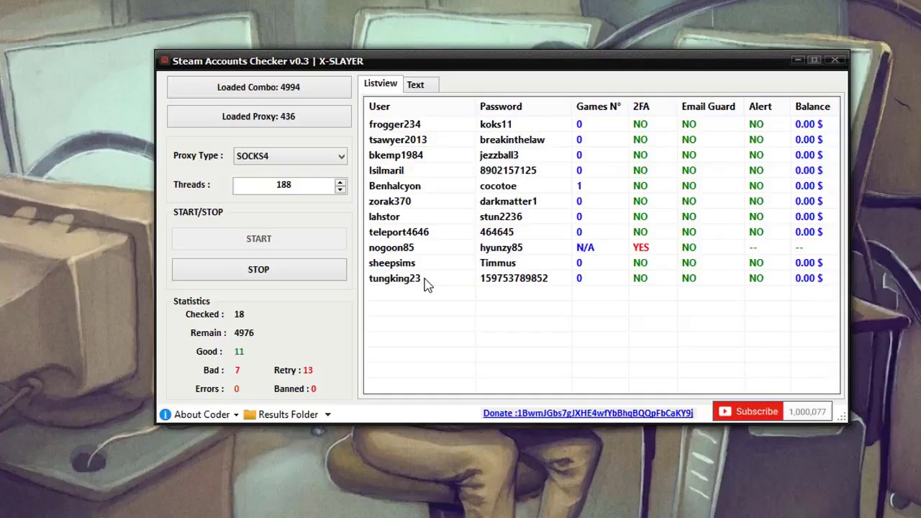The width and height of the screenshot is (921, 518).
Task: Minimize the Steam Accounts Checker window
Action: pyautogui.click(x=797, y=60)
